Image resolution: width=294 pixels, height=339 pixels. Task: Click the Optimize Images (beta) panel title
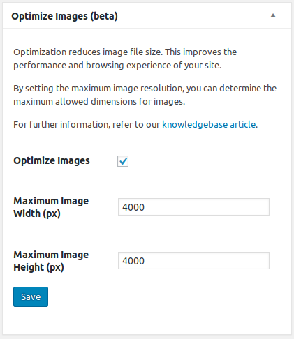point(64,16)
